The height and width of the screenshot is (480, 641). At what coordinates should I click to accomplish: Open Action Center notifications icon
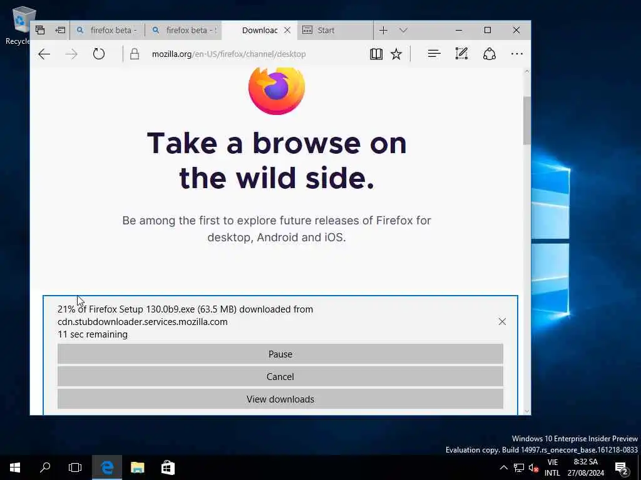[x=622, y=467]
